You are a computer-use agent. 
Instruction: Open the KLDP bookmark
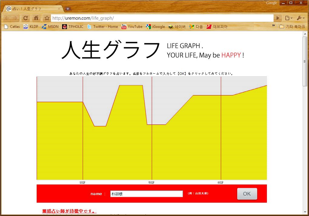[31, 27]
